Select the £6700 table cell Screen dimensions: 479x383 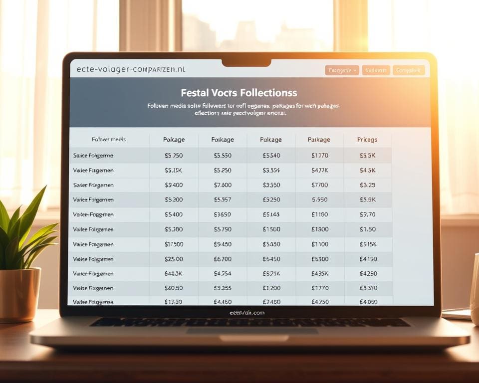(x=223, y=259)
